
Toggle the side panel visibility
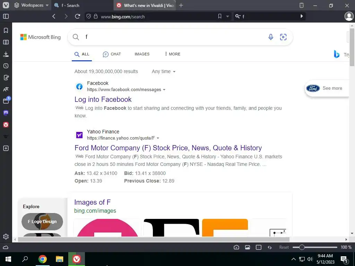pos(6,16)
